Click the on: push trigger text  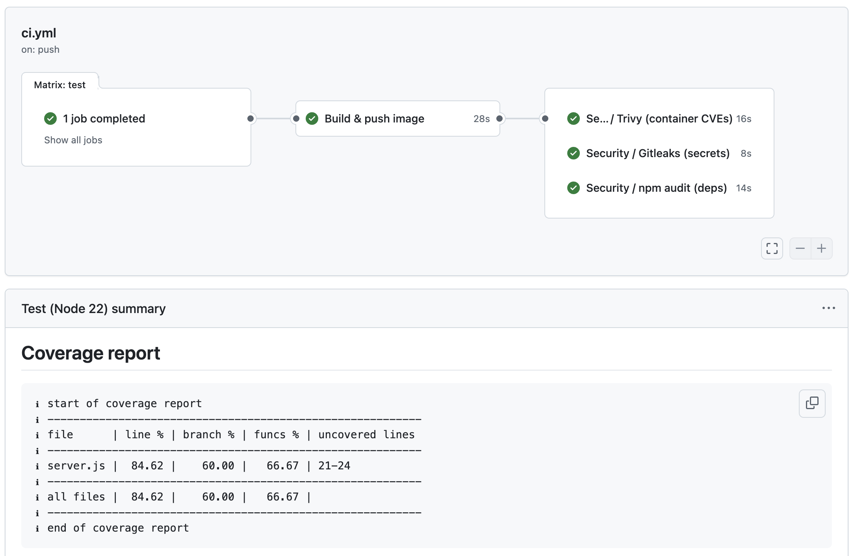point(41,50)
